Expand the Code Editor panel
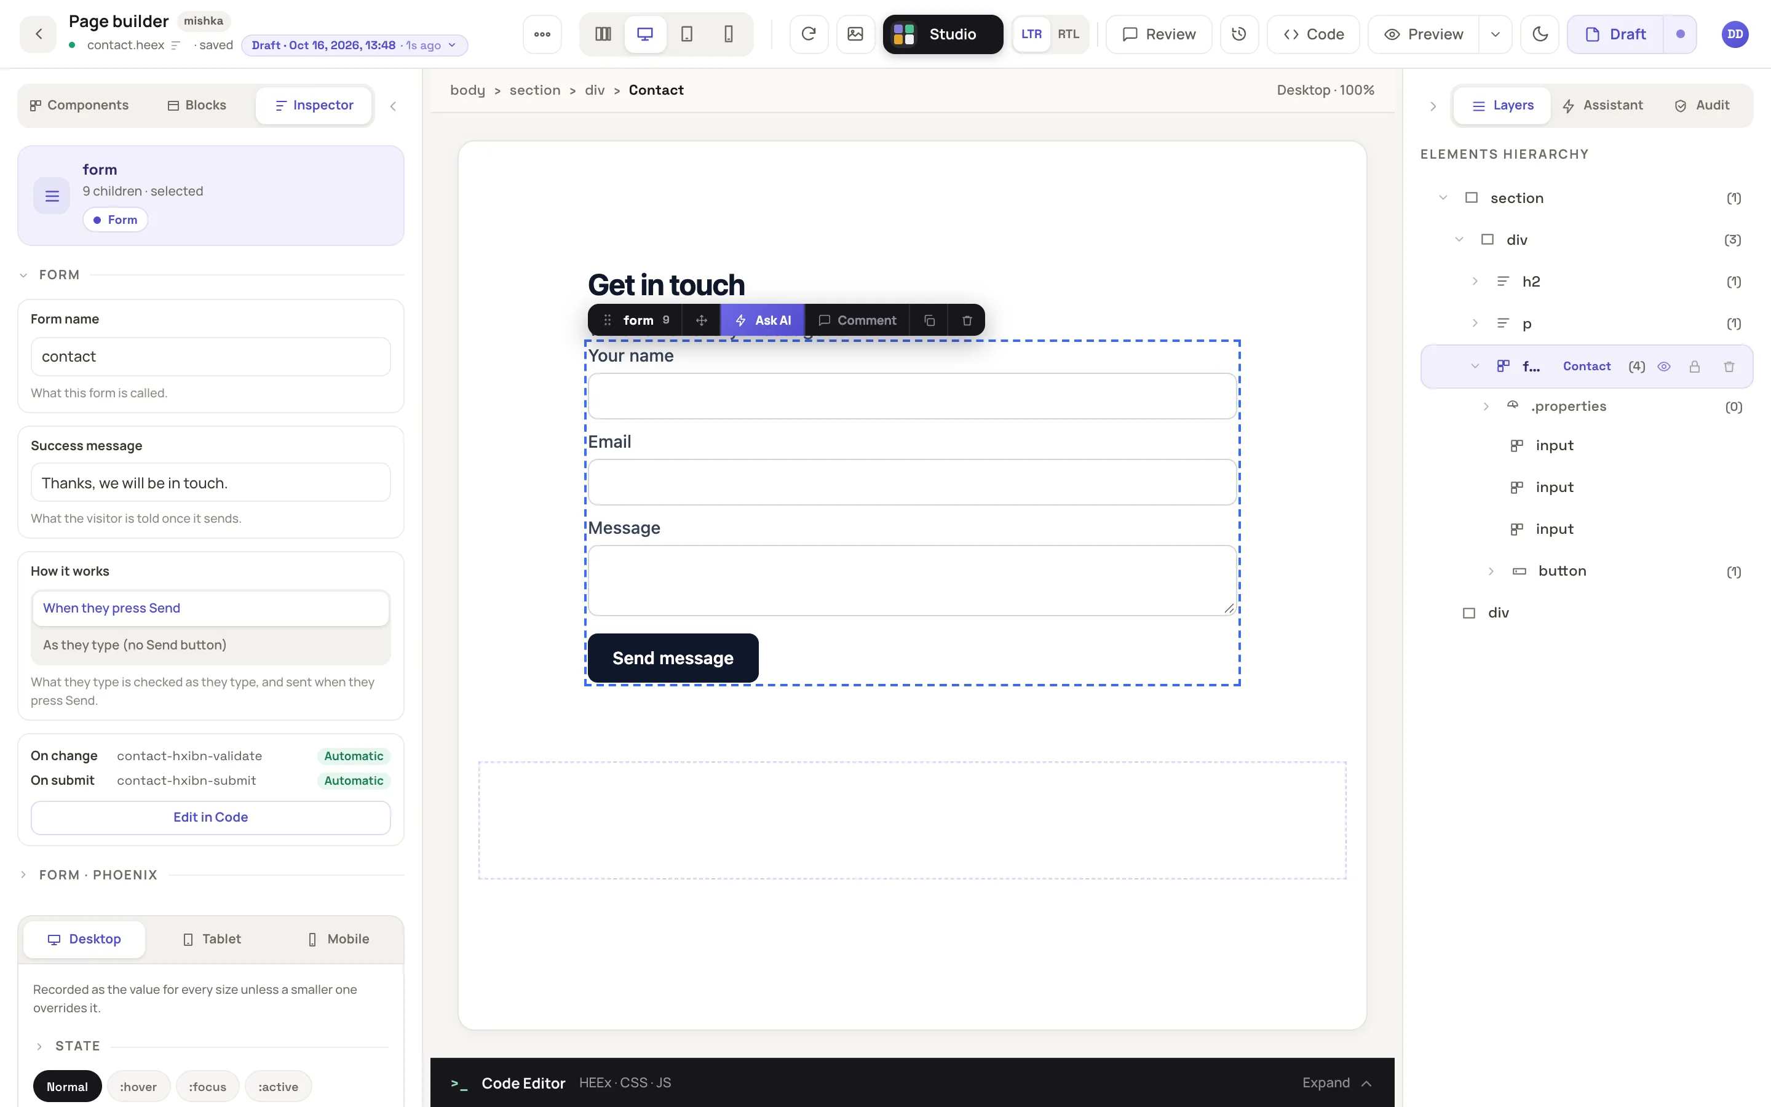 pyautogui.click(x=1336, y=1083)
